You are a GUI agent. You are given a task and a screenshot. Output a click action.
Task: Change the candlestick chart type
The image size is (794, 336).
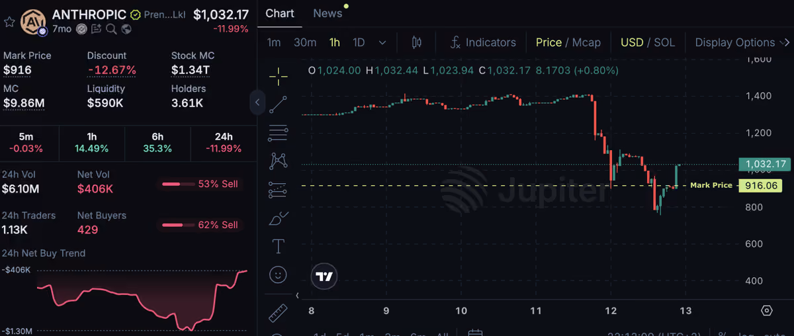pyautogui.click(x=416, y=42)
